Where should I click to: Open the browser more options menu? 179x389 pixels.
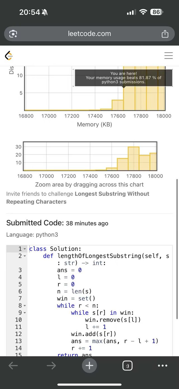coord(162,366)
